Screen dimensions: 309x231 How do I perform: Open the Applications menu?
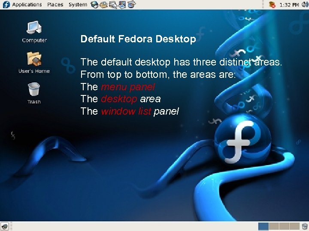(x=27, y=5)
